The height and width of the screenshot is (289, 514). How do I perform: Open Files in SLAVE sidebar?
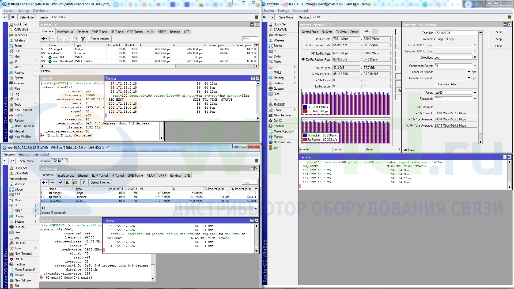click(x=17, y=232)
